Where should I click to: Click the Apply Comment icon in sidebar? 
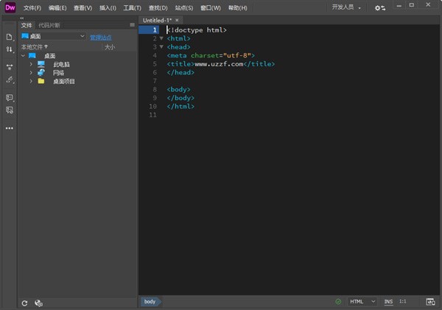(10, 97)
